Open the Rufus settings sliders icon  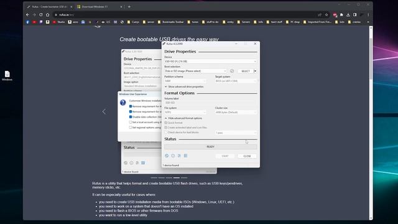[179, 156]
